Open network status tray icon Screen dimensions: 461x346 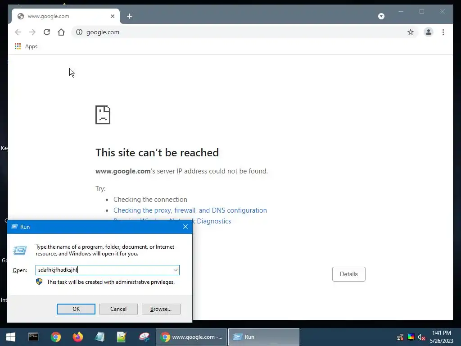400,337
